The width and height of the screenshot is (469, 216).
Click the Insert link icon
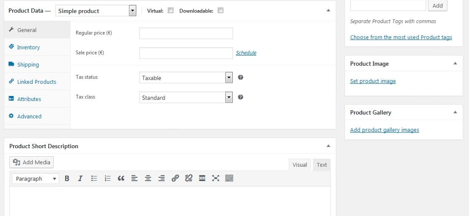tap(175, 179)
